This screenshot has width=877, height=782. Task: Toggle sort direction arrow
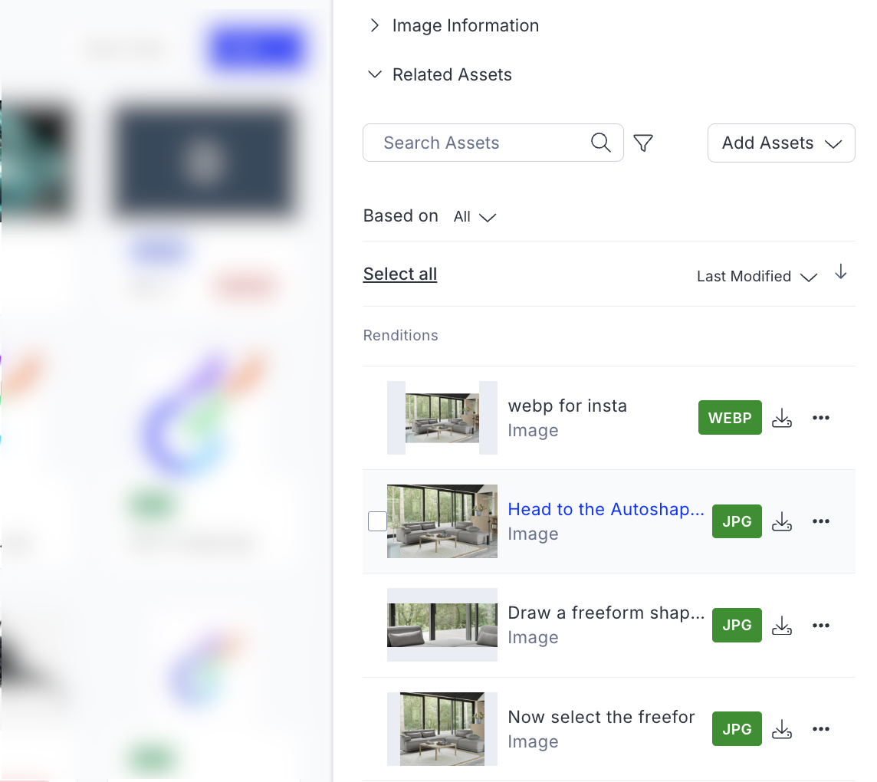click(841, 272)
